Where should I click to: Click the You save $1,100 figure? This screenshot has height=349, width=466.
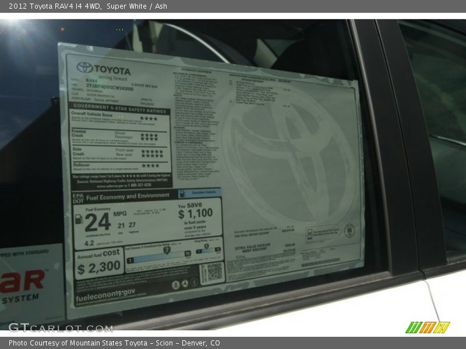[x=195, y=213]
